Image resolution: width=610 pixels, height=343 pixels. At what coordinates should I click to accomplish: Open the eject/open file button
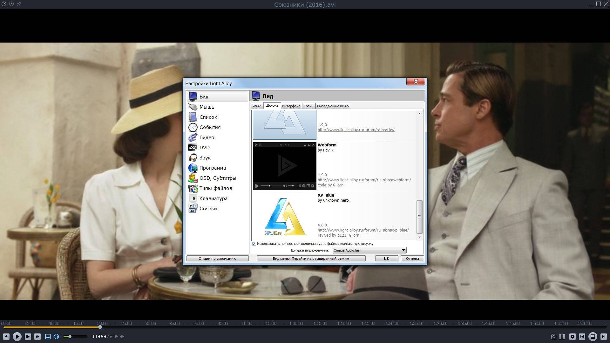(x=6, y=337)
